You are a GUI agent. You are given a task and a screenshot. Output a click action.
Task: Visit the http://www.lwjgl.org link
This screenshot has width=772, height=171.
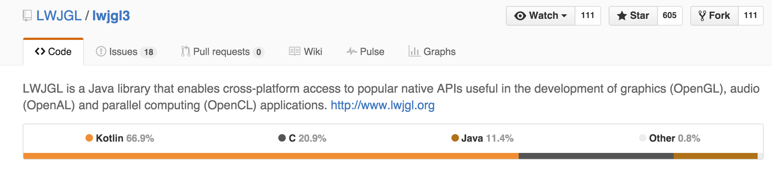point(383,105)
